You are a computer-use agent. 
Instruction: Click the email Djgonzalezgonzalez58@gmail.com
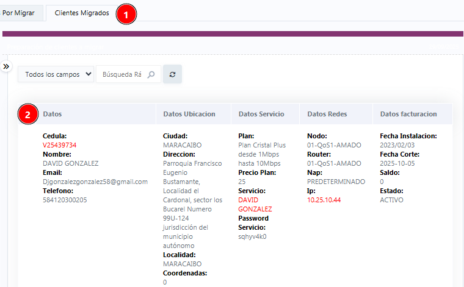click(x=95, y=182)
